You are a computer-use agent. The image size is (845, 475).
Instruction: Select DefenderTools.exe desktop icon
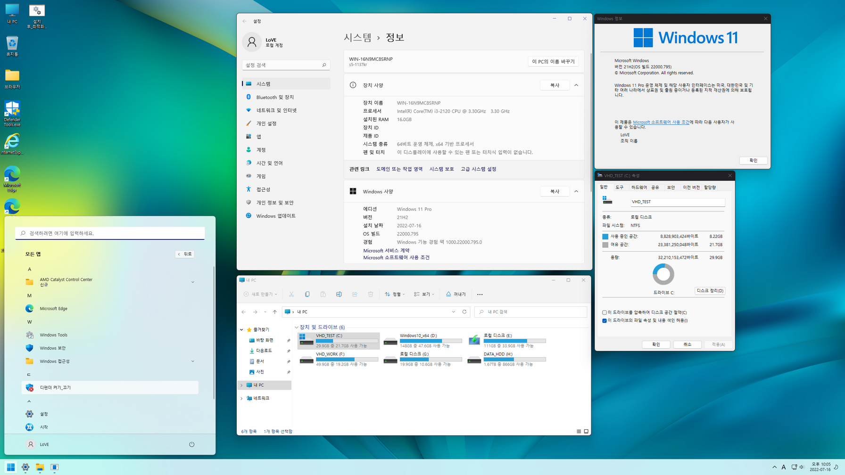point(12,114)
